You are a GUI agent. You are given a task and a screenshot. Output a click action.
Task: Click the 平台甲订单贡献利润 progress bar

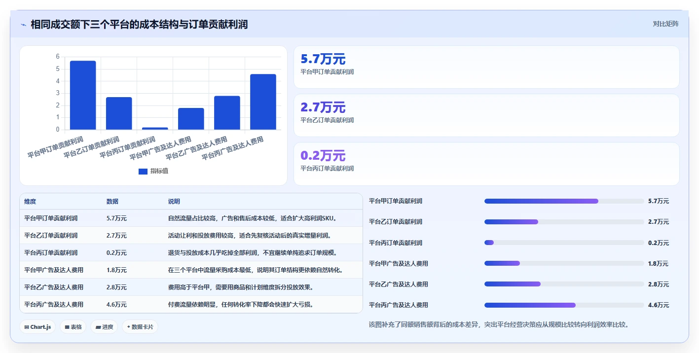(x=564, y=201)
